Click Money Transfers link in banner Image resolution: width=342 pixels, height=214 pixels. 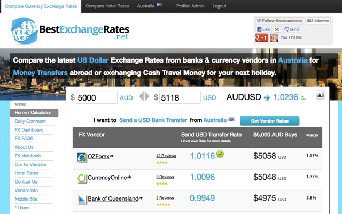(41, 73)
